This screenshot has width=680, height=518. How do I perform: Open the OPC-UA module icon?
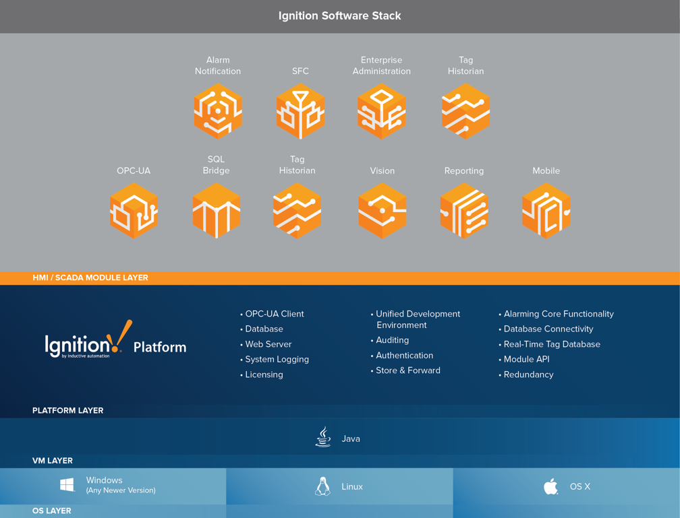134,211
